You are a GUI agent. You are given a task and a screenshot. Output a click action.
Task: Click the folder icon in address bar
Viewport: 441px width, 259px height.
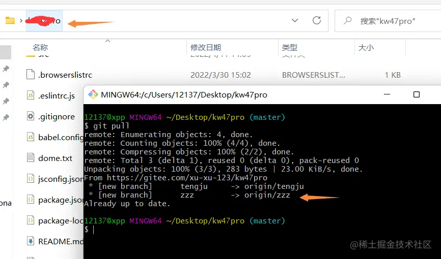click(10, 20)
